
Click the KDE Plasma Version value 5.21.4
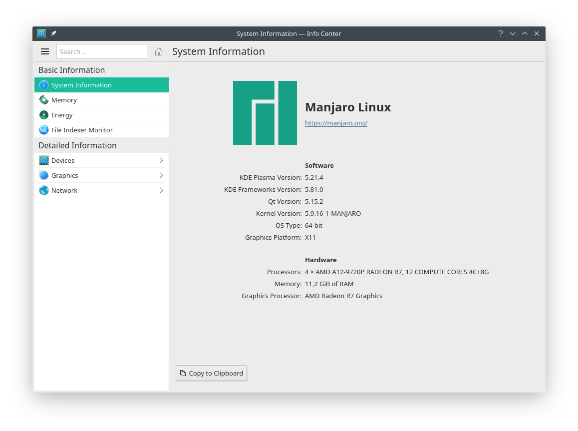314,178
